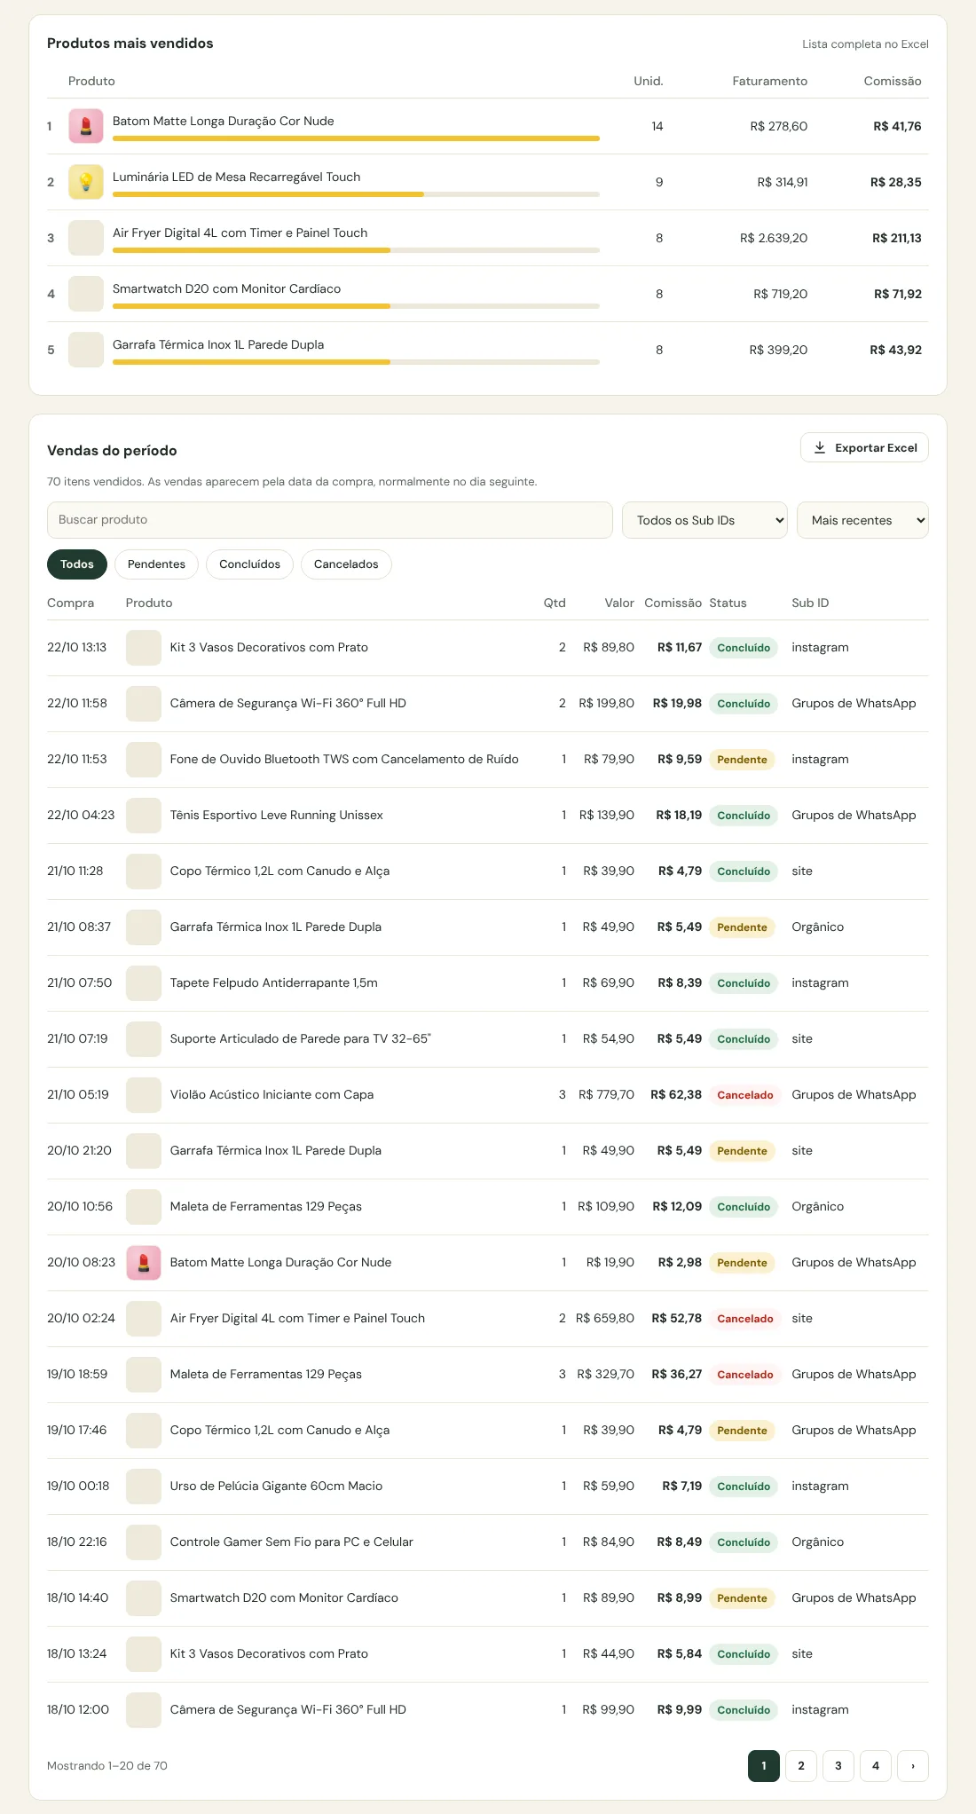Select the Todos filter tab
The height and width of the screenshot is (1814, 976).
(x=77, y=564)
